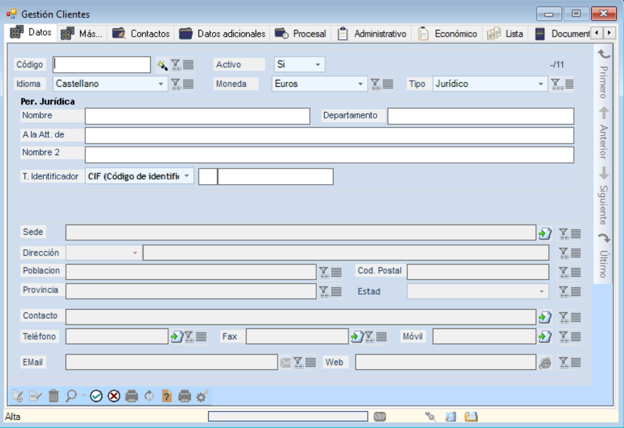Cancel using the red X toolbar icon
Image resolution: width=624 pixels, height=428 pixels.
point(114,396)
